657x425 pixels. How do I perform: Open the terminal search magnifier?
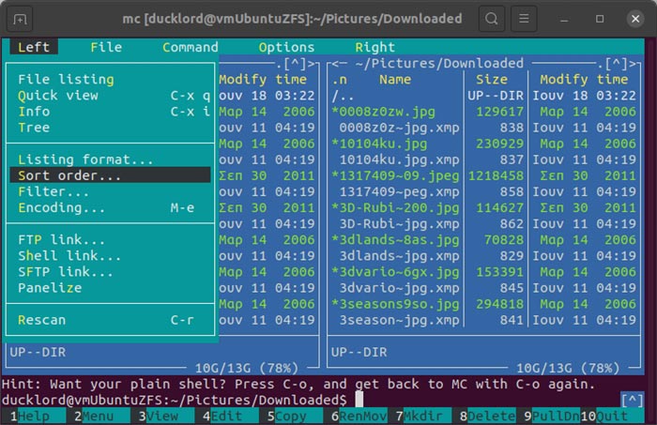tap(492, 19)
